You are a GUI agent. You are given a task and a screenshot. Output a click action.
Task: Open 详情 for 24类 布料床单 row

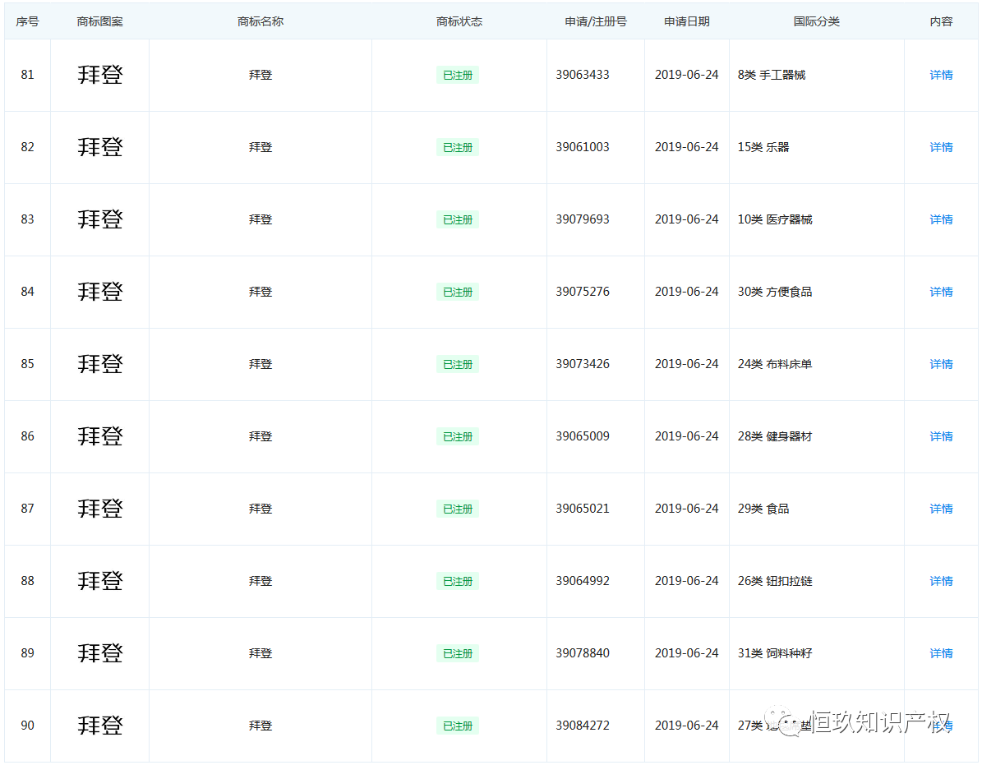[941, 364]
